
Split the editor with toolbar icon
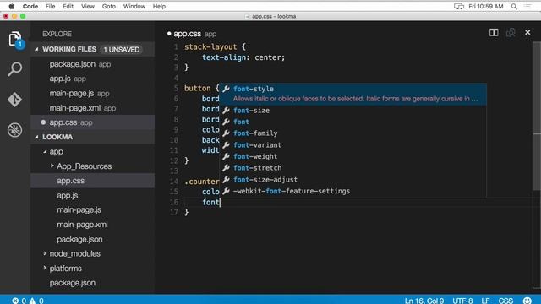(494, 33)
